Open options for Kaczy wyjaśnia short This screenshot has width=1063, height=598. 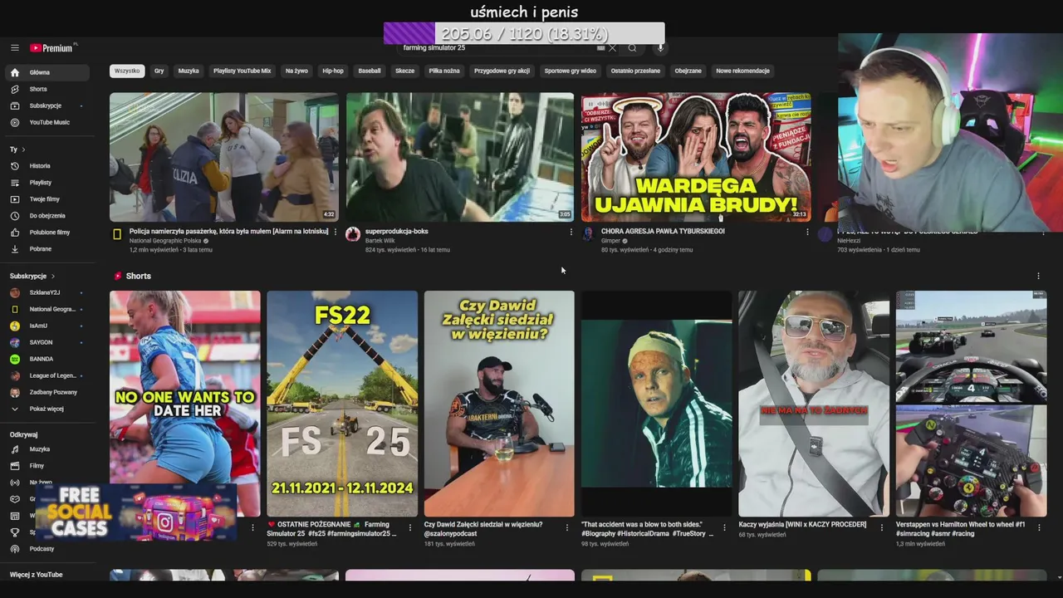pyautogui.click(x=882, y=527)
